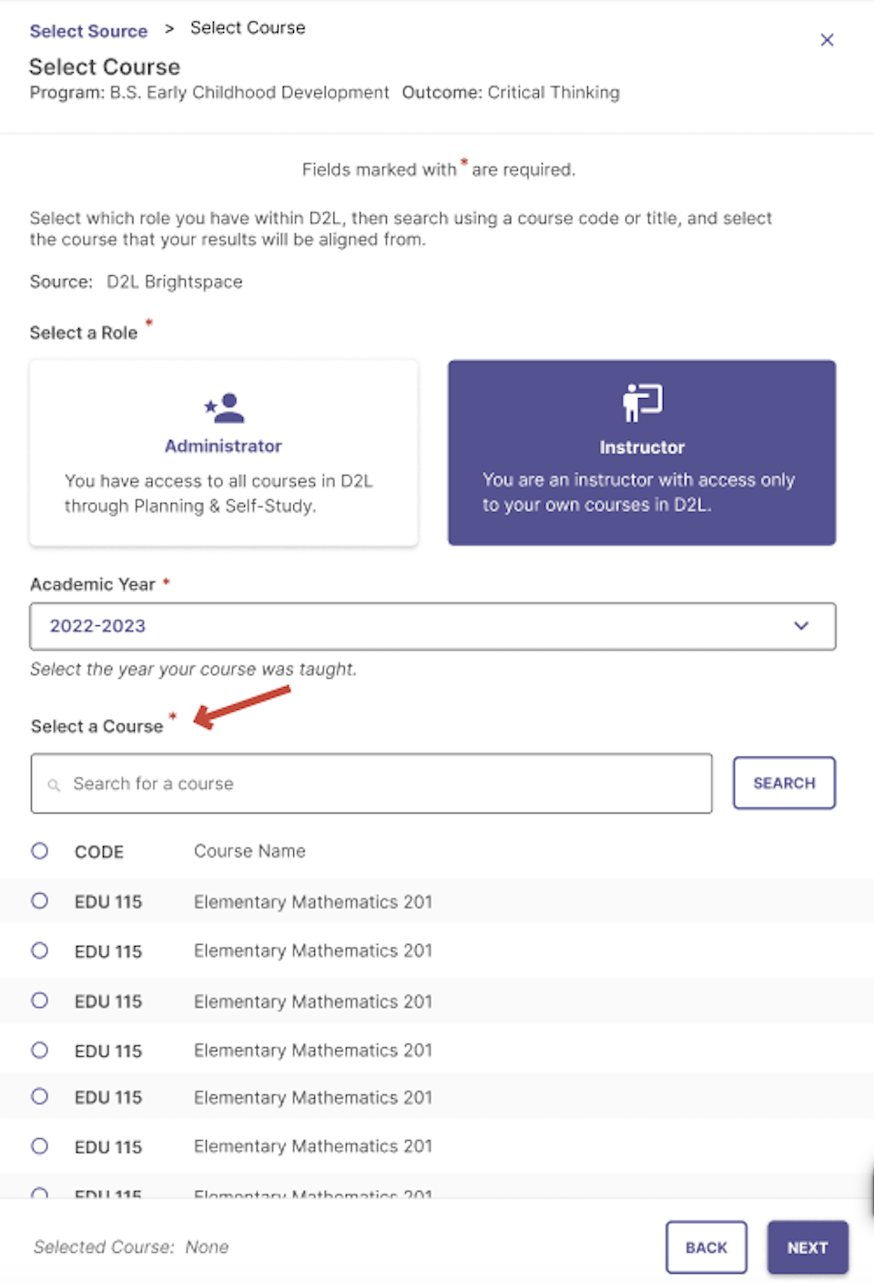This screenshot has width=874, height=1283.
Task: Go to Select Source breadcrumb
Action: [x=88, y=31]
